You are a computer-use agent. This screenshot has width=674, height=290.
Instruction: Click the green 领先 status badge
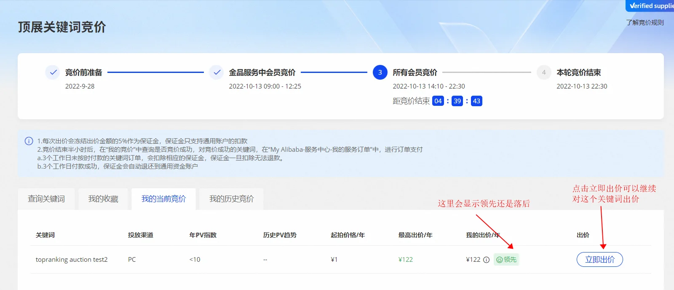click(506, 260)
